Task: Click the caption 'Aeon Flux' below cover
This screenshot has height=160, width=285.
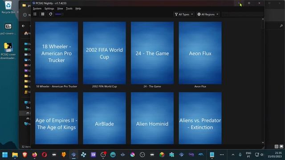Action: (200, 87)
